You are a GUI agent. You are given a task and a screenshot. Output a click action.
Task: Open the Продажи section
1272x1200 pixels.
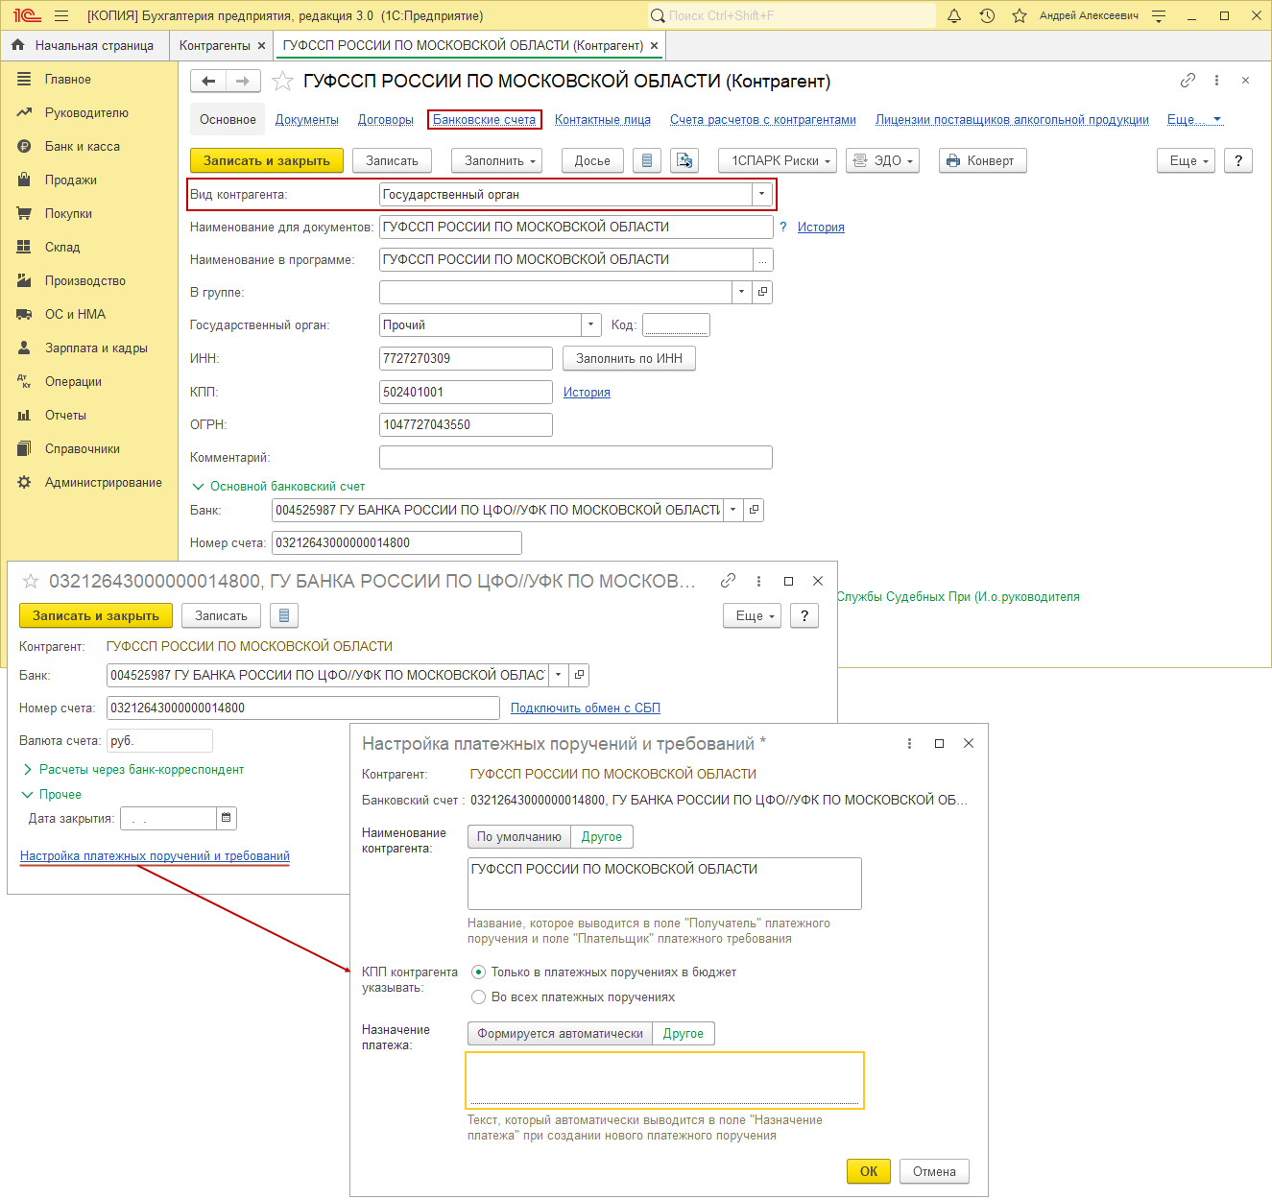(70, 180)
